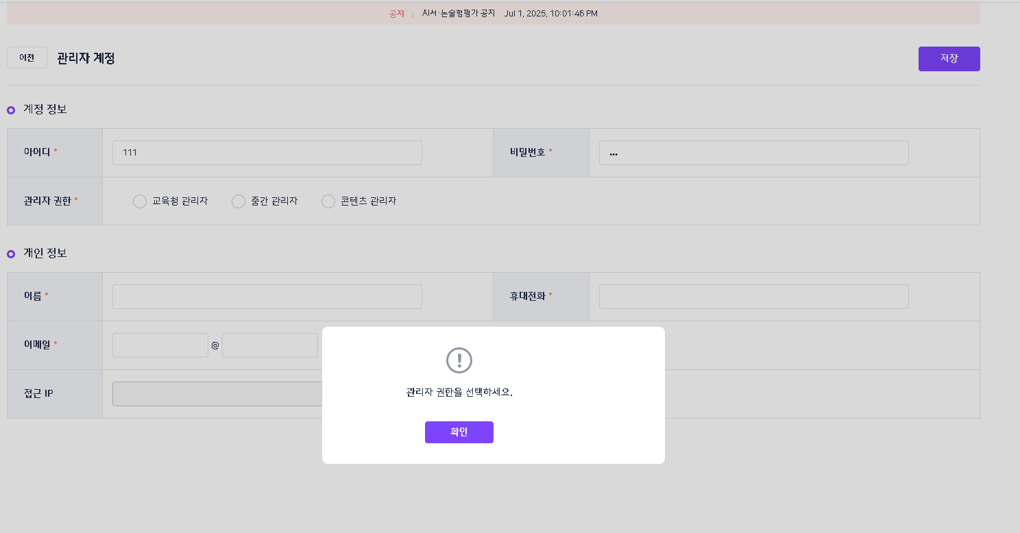Click the red 공지 label in banner
The height and width of the screenshot is (533, 1020).
pyautogui.click(x=397, y=14)
